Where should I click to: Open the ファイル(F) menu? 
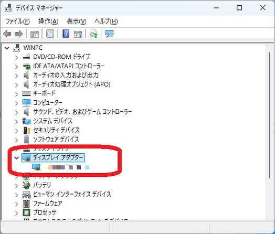pos(17,22)
